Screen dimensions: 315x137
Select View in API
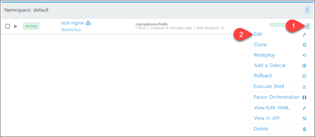[267, 118]
